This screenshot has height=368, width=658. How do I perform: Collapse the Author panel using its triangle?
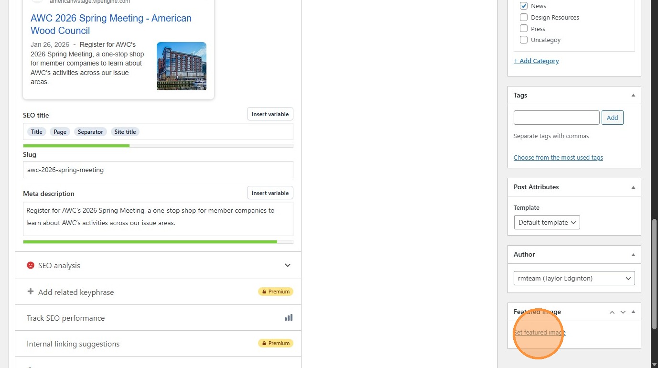633,254
